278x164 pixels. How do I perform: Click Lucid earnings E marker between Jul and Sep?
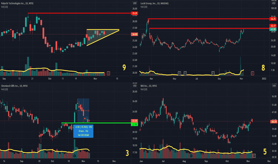(213, 73)
